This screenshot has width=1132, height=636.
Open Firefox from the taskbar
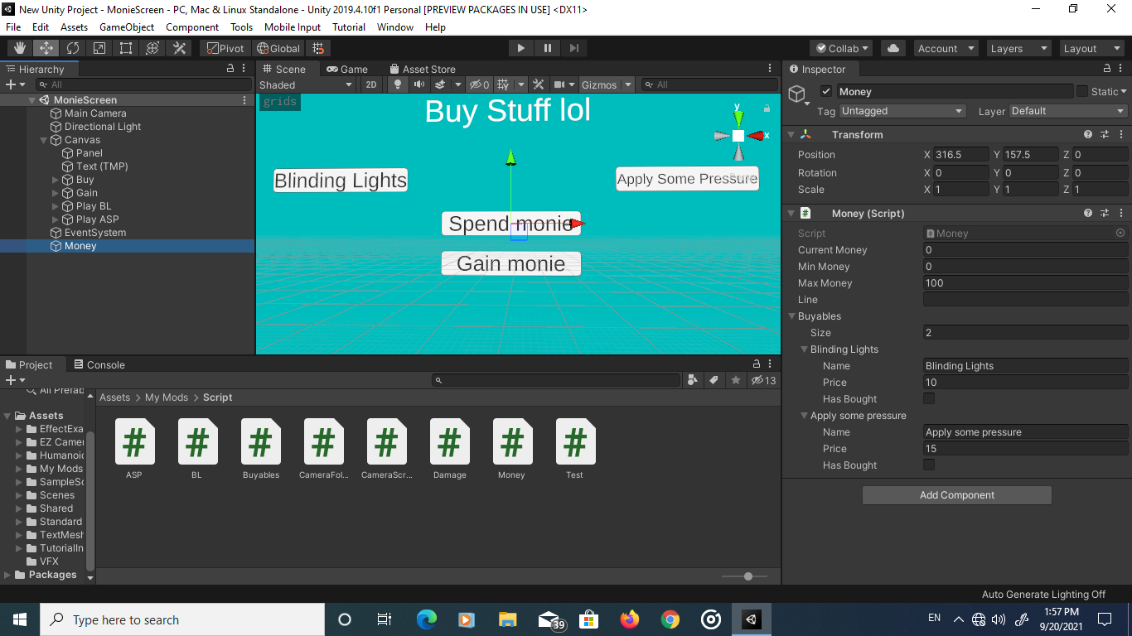pos(630,619)
